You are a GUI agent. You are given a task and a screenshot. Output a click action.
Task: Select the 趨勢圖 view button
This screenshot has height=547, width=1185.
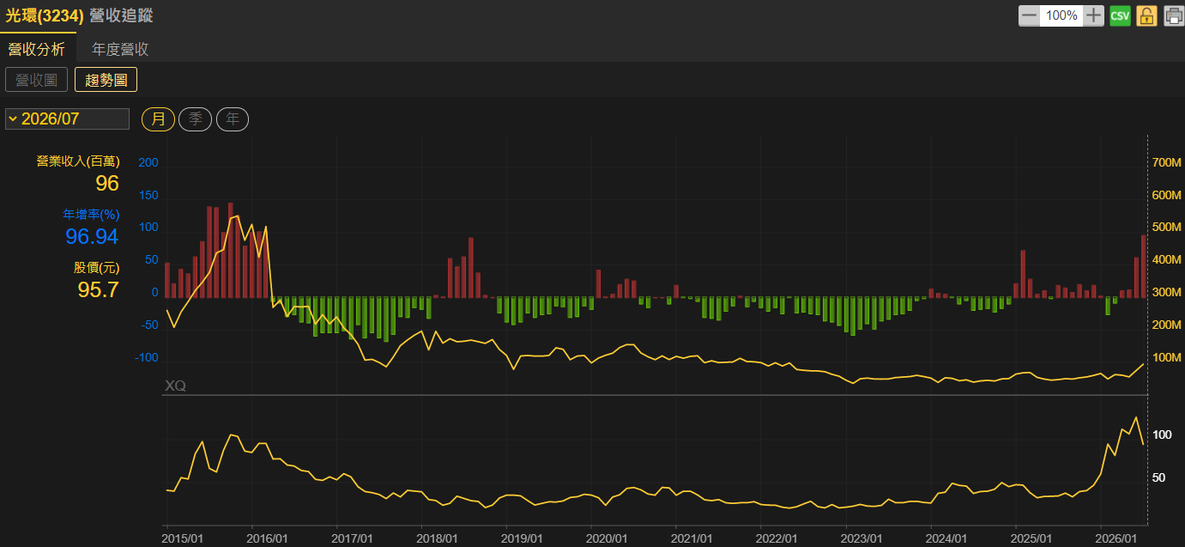tap(106, 80)
